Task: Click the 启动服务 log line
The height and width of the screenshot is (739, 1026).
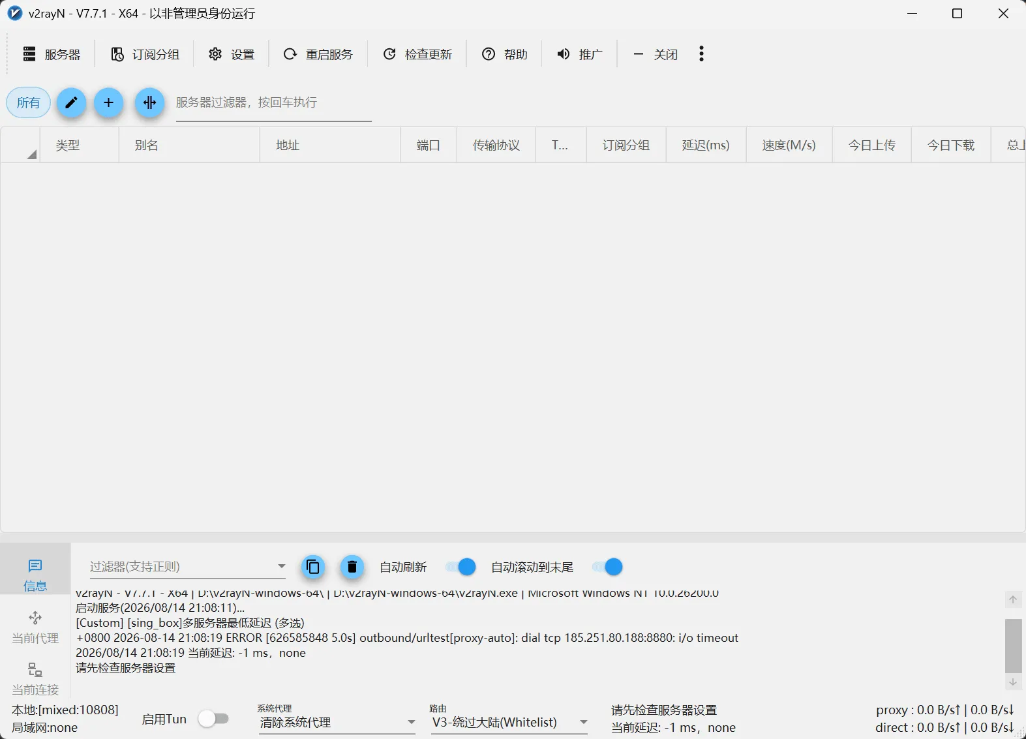Action: point(160,608)
